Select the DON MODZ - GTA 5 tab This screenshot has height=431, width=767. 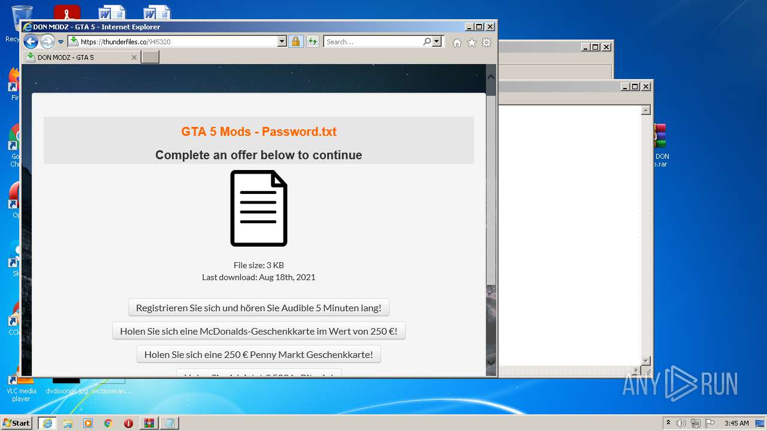[81, 57]
